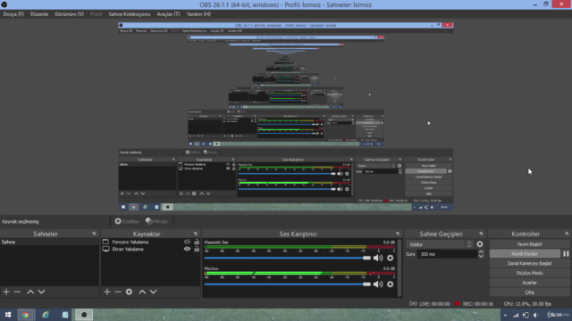Pop out the Ses Karıştırıcı dock panel

pos(398,234)
